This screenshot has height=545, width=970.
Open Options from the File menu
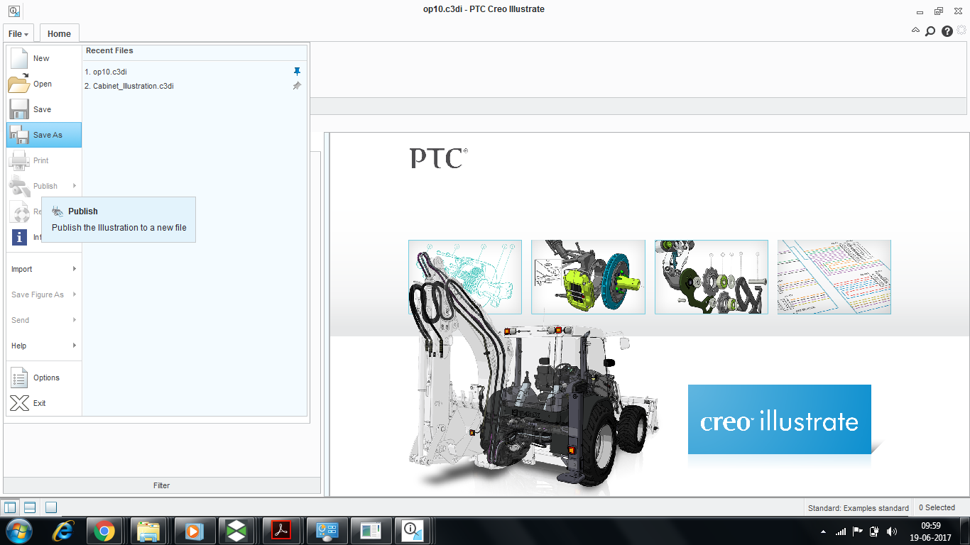coord(44,378)
